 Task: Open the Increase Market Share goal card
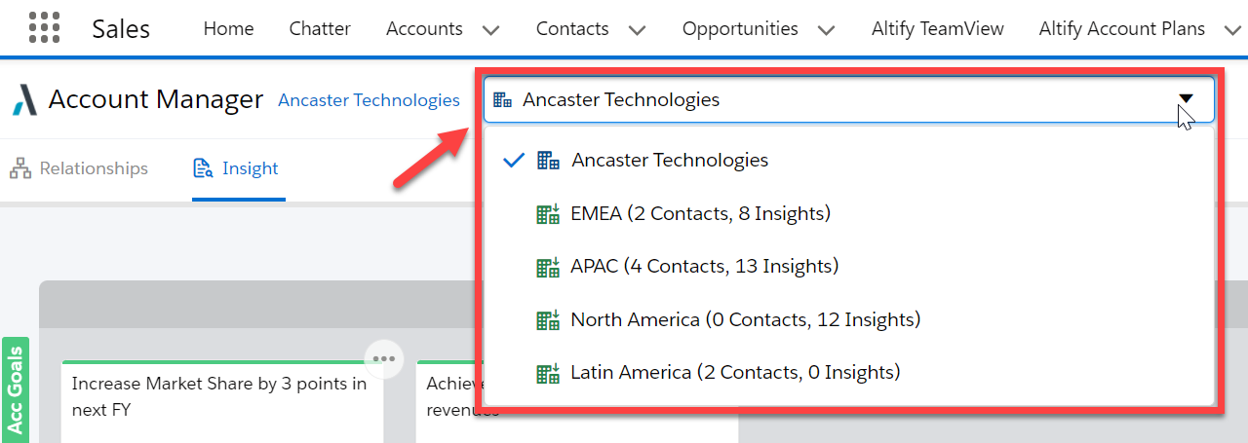(x=222, y=401)
